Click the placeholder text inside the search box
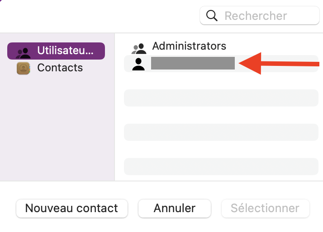The image size is (323, 232). pos(256,16)
